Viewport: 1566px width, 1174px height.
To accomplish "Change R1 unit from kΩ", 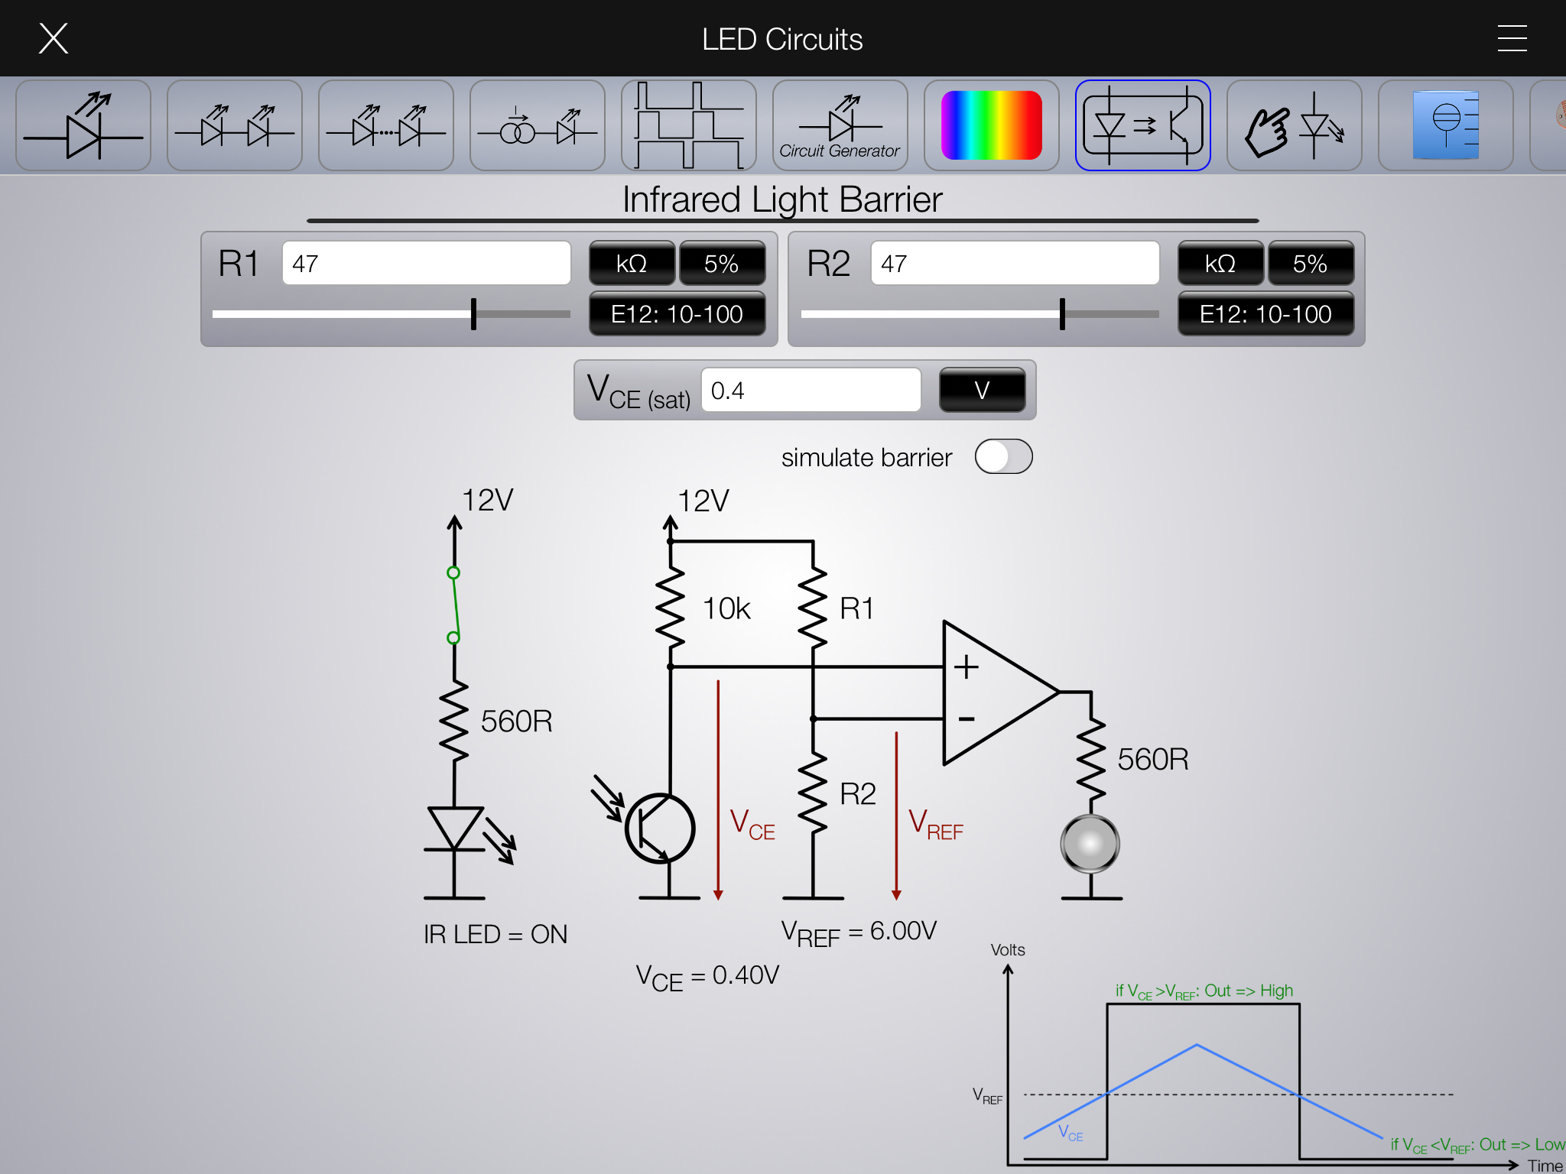I will tap(632, 264).
